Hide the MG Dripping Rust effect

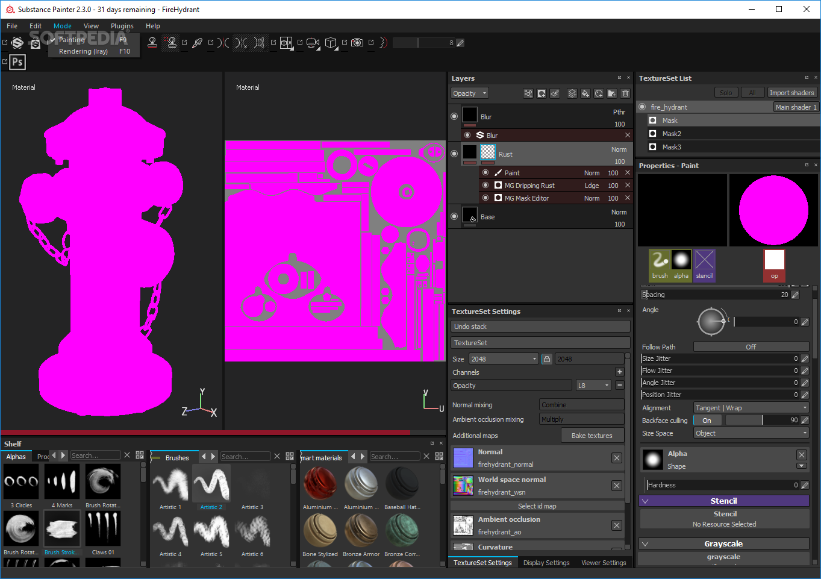[485, 185]
